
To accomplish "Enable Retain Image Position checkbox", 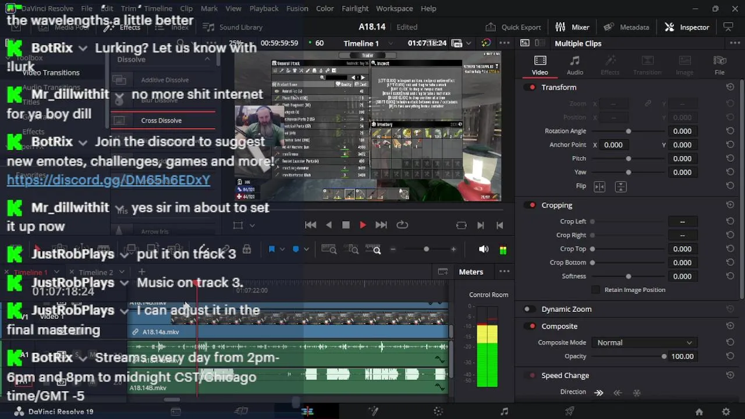I will (595, 290).
